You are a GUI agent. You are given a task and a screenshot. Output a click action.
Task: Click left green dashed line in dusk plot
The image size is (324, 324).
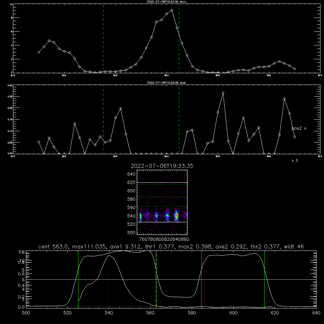[103, 119]
